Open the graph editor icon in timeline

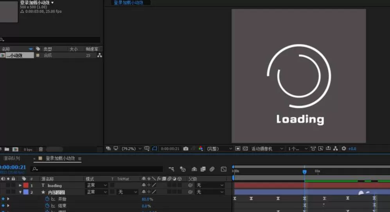click(x=224, y=169)
